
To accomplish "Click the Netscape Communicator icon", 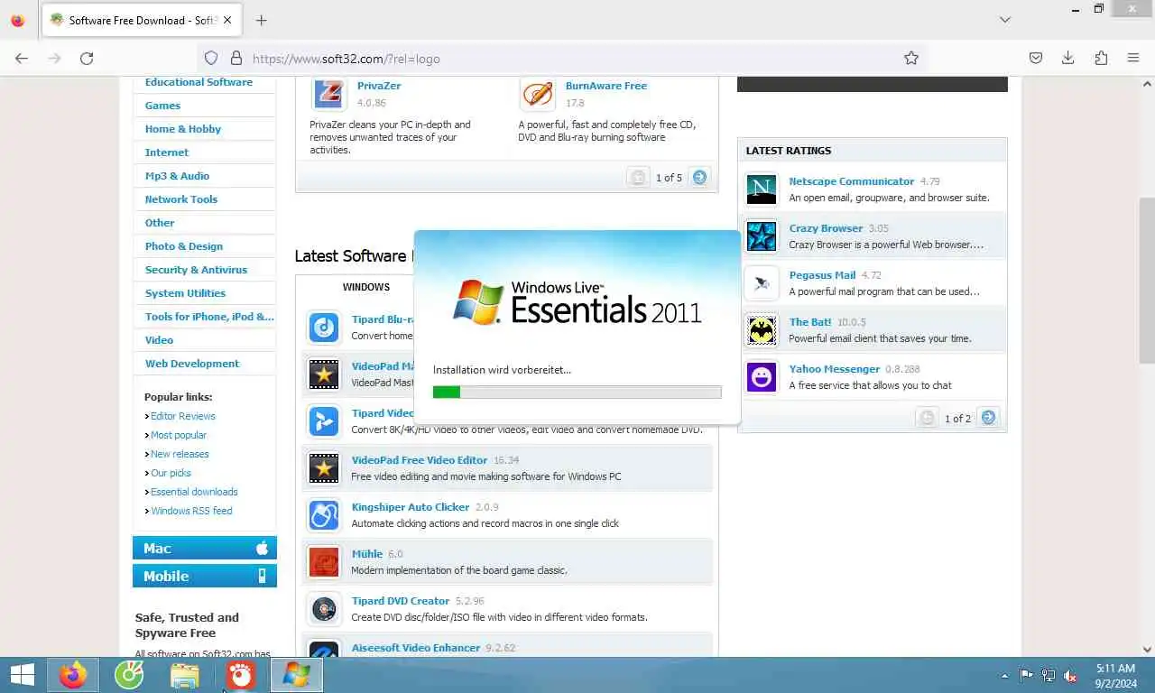I will pyautogui.click(x=762, y=189).
